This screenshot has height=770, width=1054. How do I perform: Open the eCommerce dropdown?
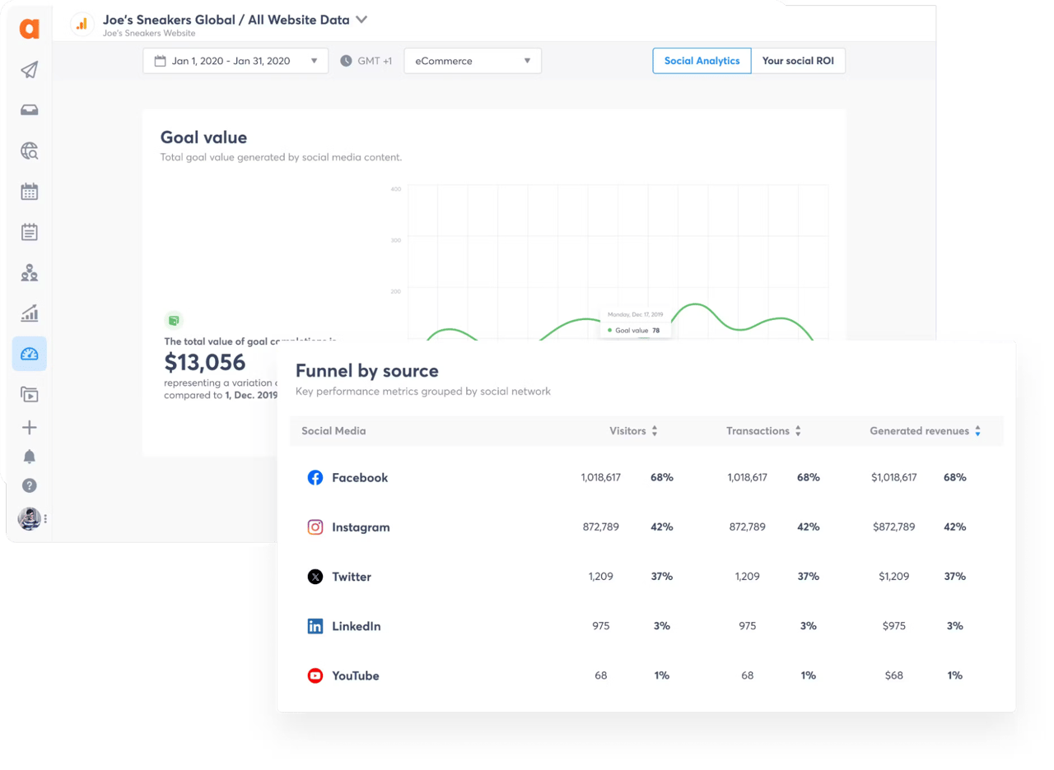(472, 60)
